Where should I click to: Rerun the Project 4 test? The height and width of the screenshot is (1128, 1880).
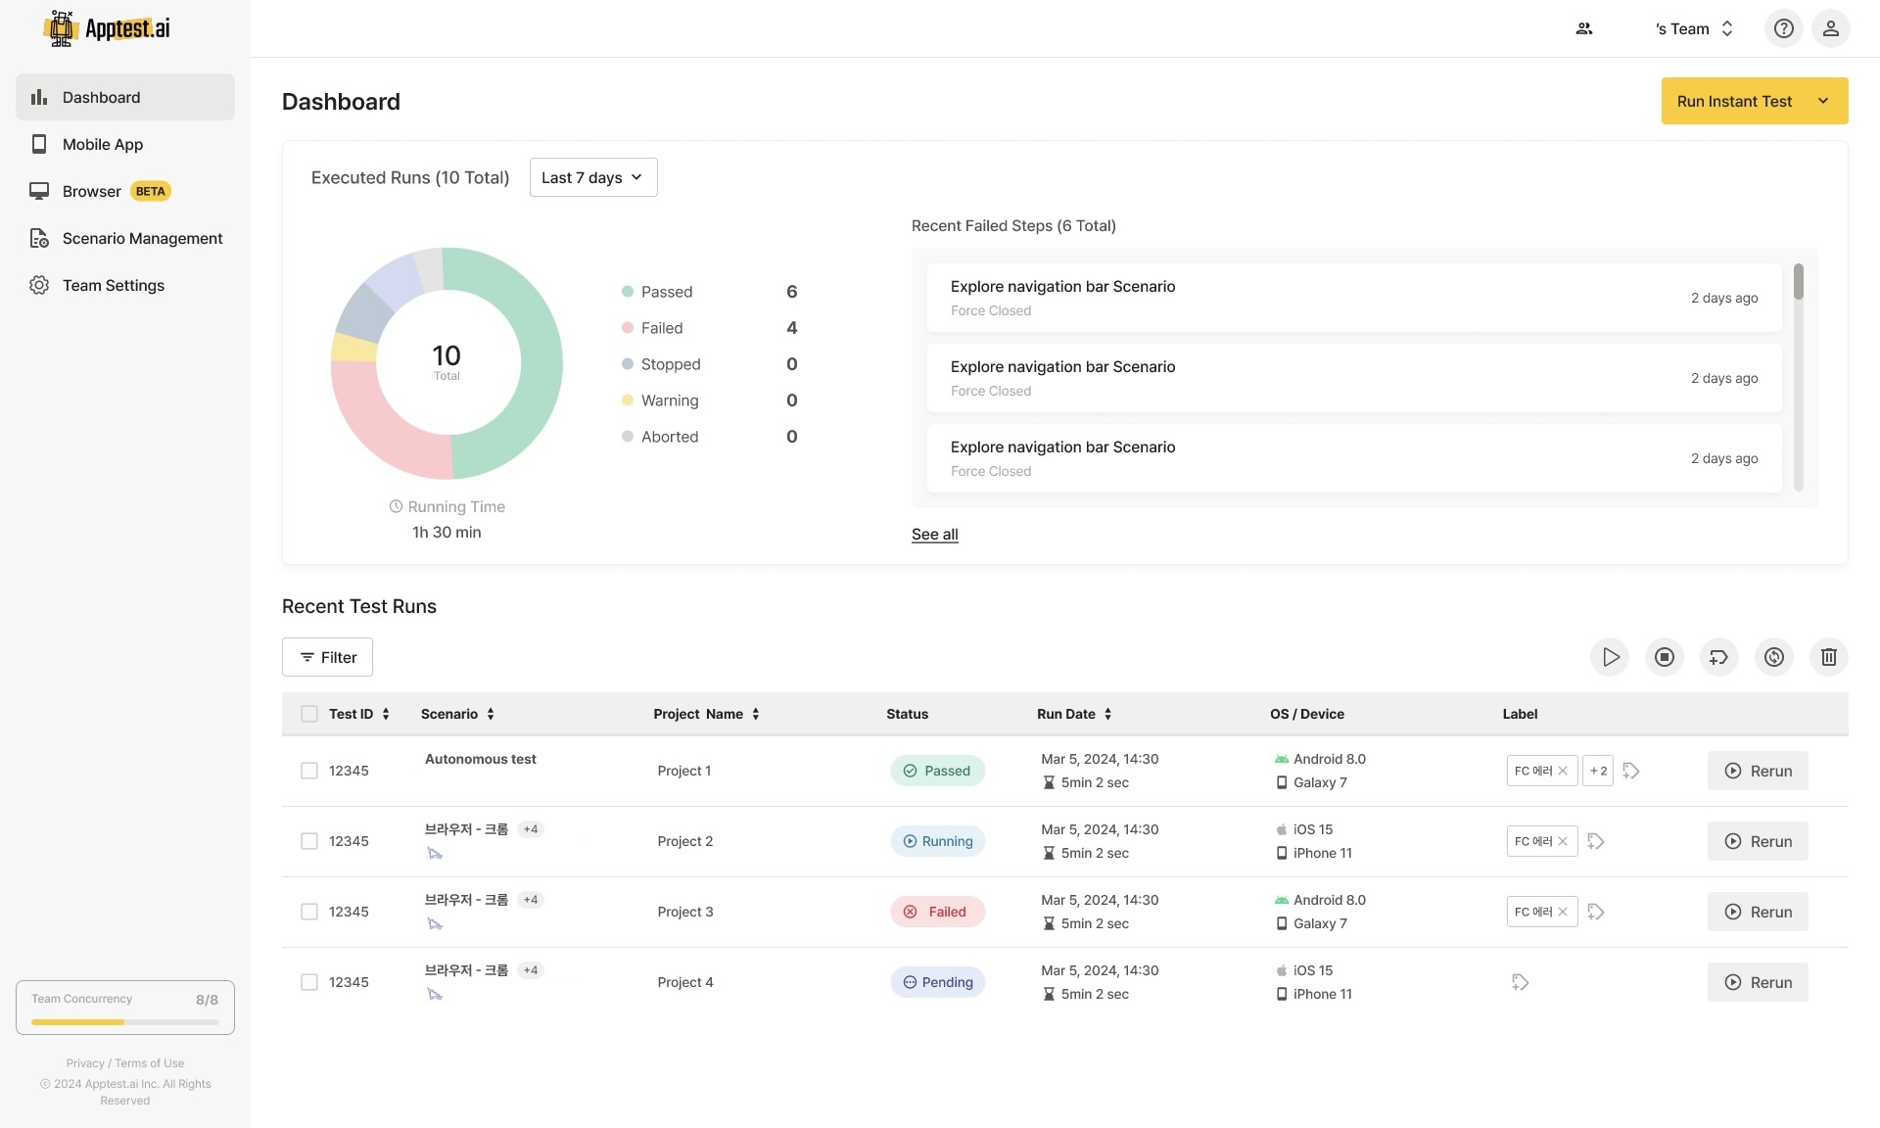(1758, 982)
